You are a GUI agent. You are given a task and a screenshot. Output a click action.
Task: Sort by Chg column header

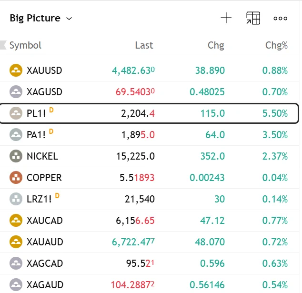(216, 46)
